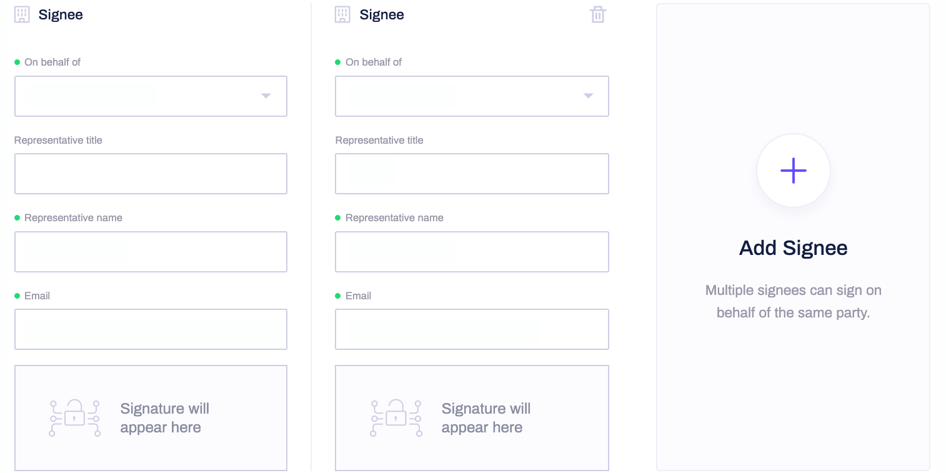Click the building icon beside the first Signee heading
Viewport: 946px width, 473px height.
[x=22, y=14]
